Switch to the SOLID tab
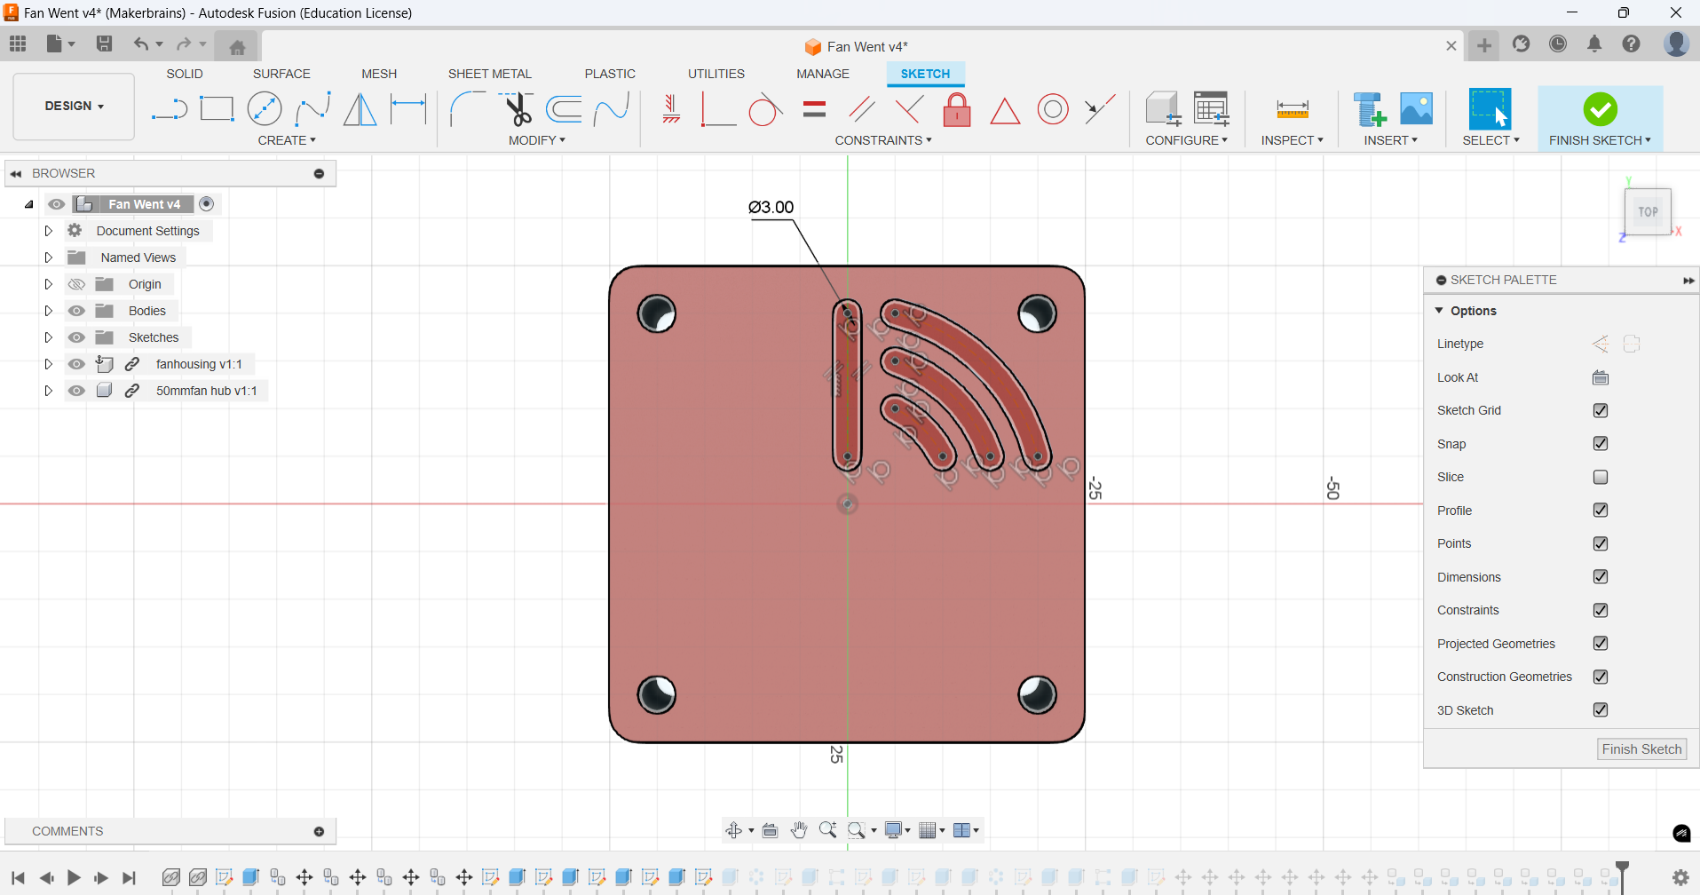The width and height of the screenshot is (1700, 895). 184,74
